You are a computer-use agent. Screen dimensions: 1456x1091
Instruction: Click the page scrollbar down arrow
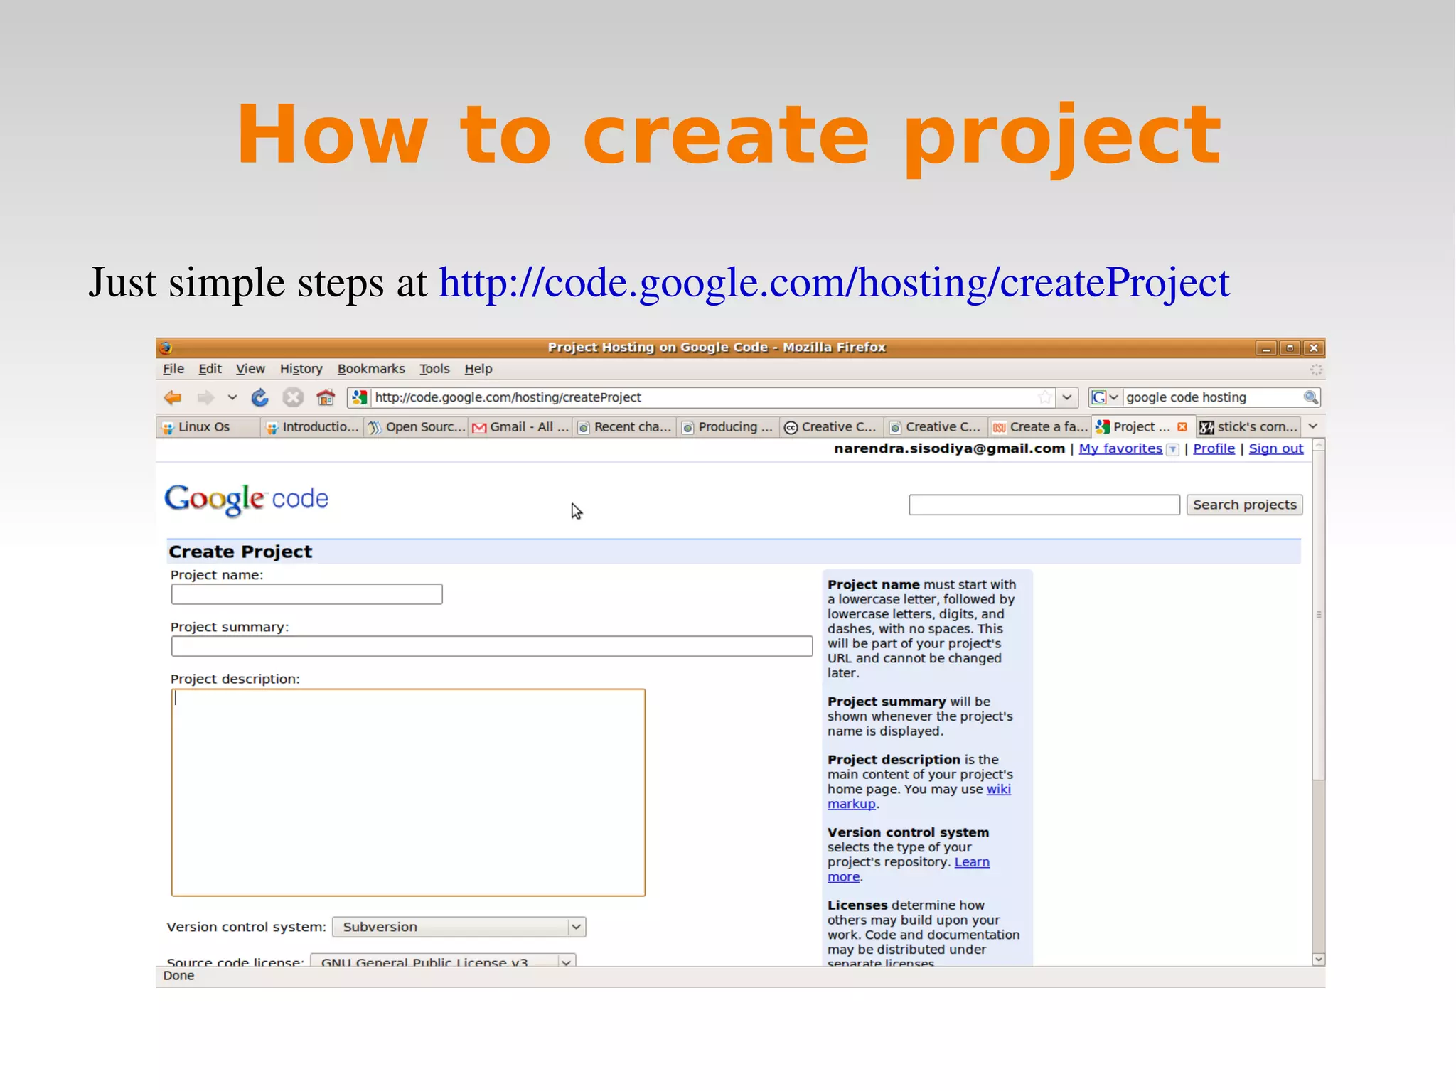(x=1318, y=960)
